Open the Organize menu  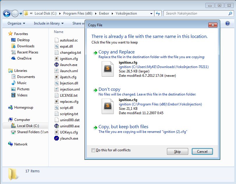pos(16,23)
